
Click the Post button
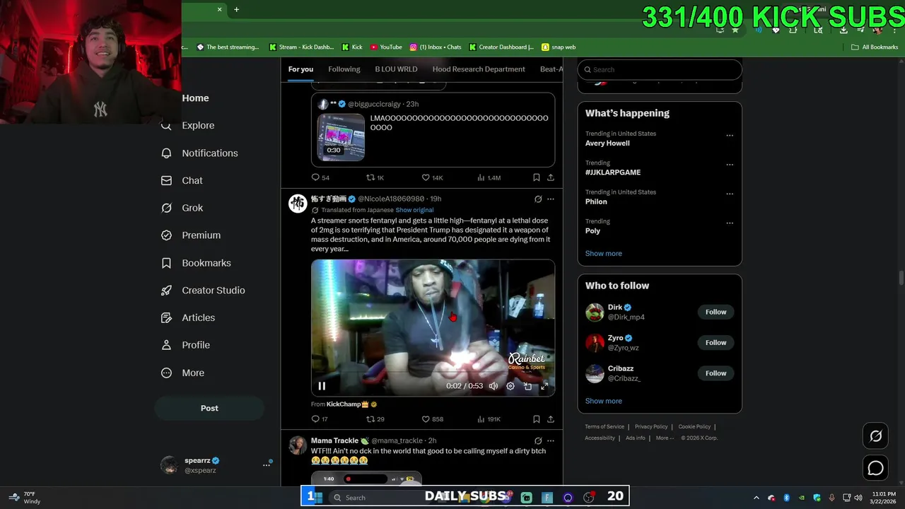[x=209, y=408]
